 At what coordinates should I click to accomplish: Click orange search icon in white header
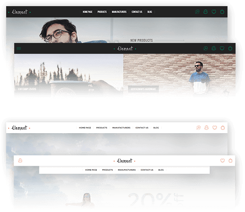[198, 127]
